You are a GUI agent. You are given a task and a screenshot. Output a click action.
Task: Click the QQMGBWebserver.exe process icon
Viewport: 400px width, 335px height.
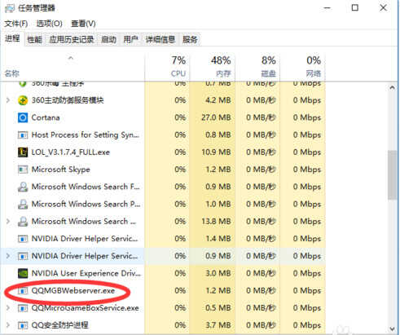point(23,291)
